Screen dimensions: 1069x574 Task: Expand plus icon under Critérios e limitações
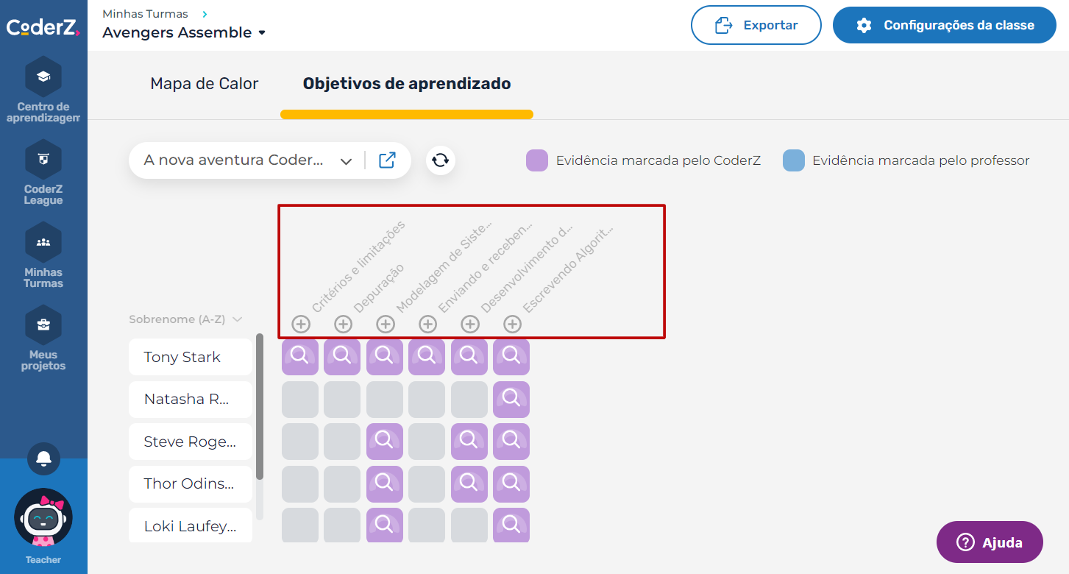(301, 324)
